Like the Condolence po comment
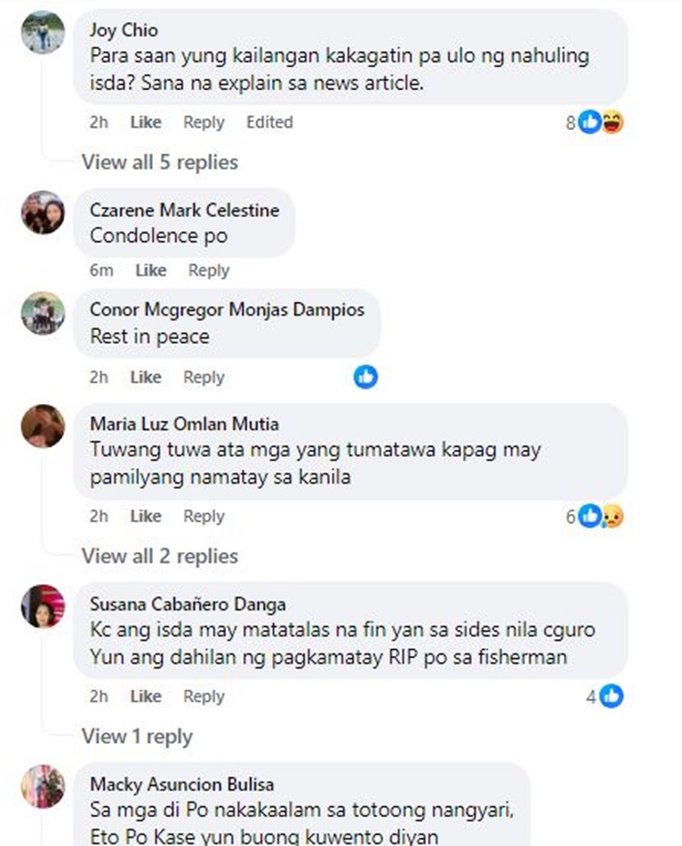 click(150, 270)
